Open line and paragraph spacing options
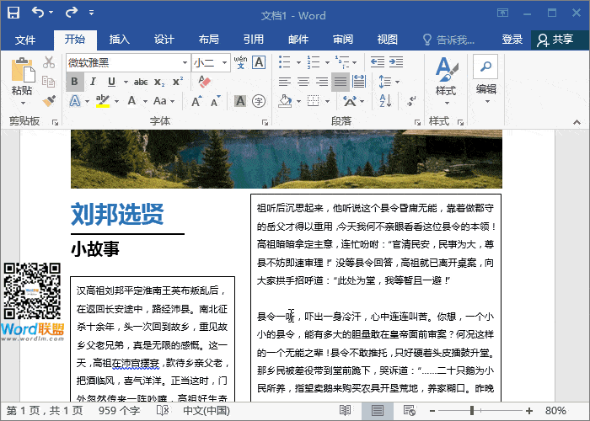Image resolution: width=590 pixels, height=421 pixels. [389, 82]
